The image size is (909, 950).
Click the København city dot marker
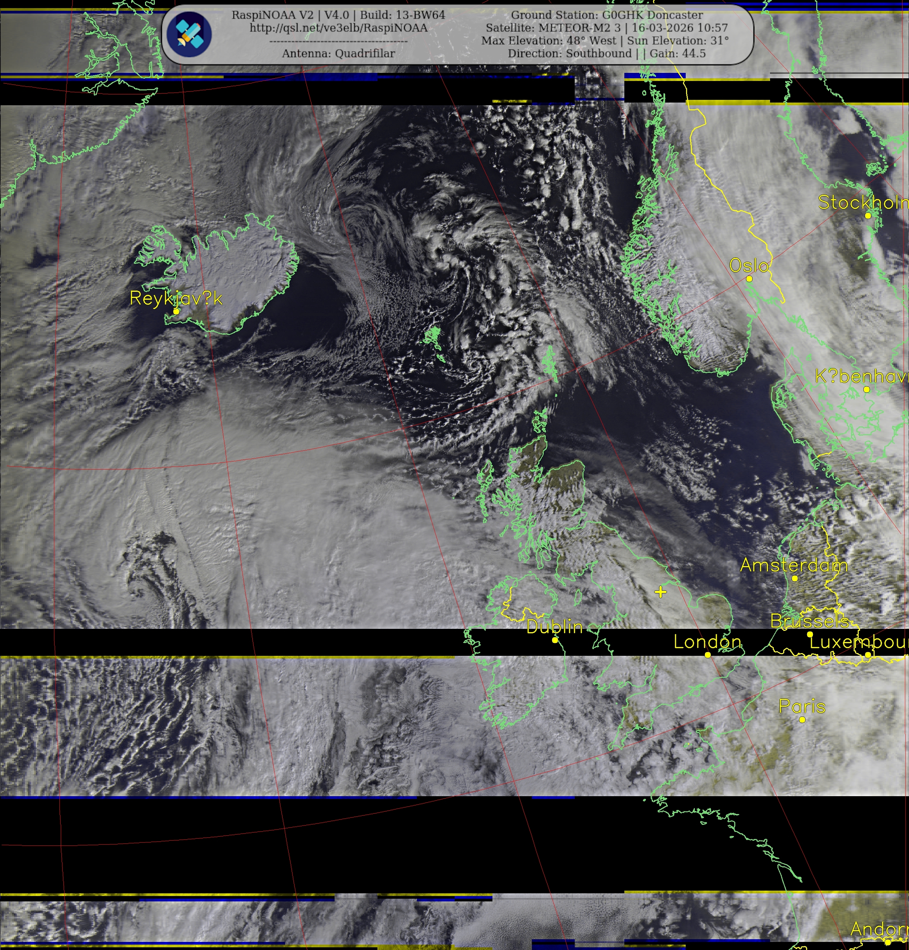tap(867, 389)
